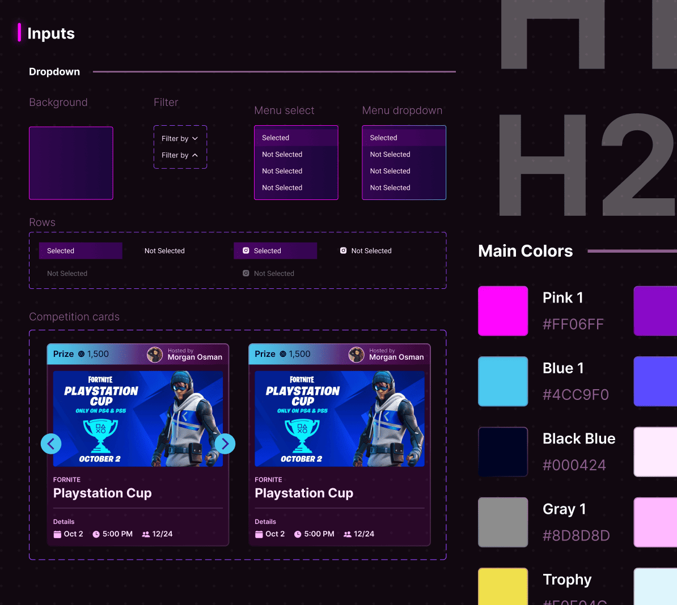Image resolution: width=677 pixels, height=605 pixels.
Task: Click Morgan Osman's avatar on the first card
Action: point(155,355)
